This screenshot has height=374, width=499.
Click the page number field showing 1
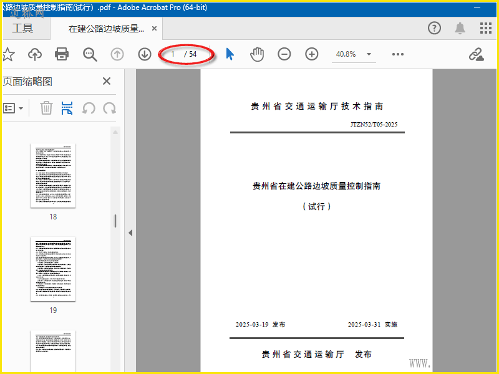[x=173, y=54]
